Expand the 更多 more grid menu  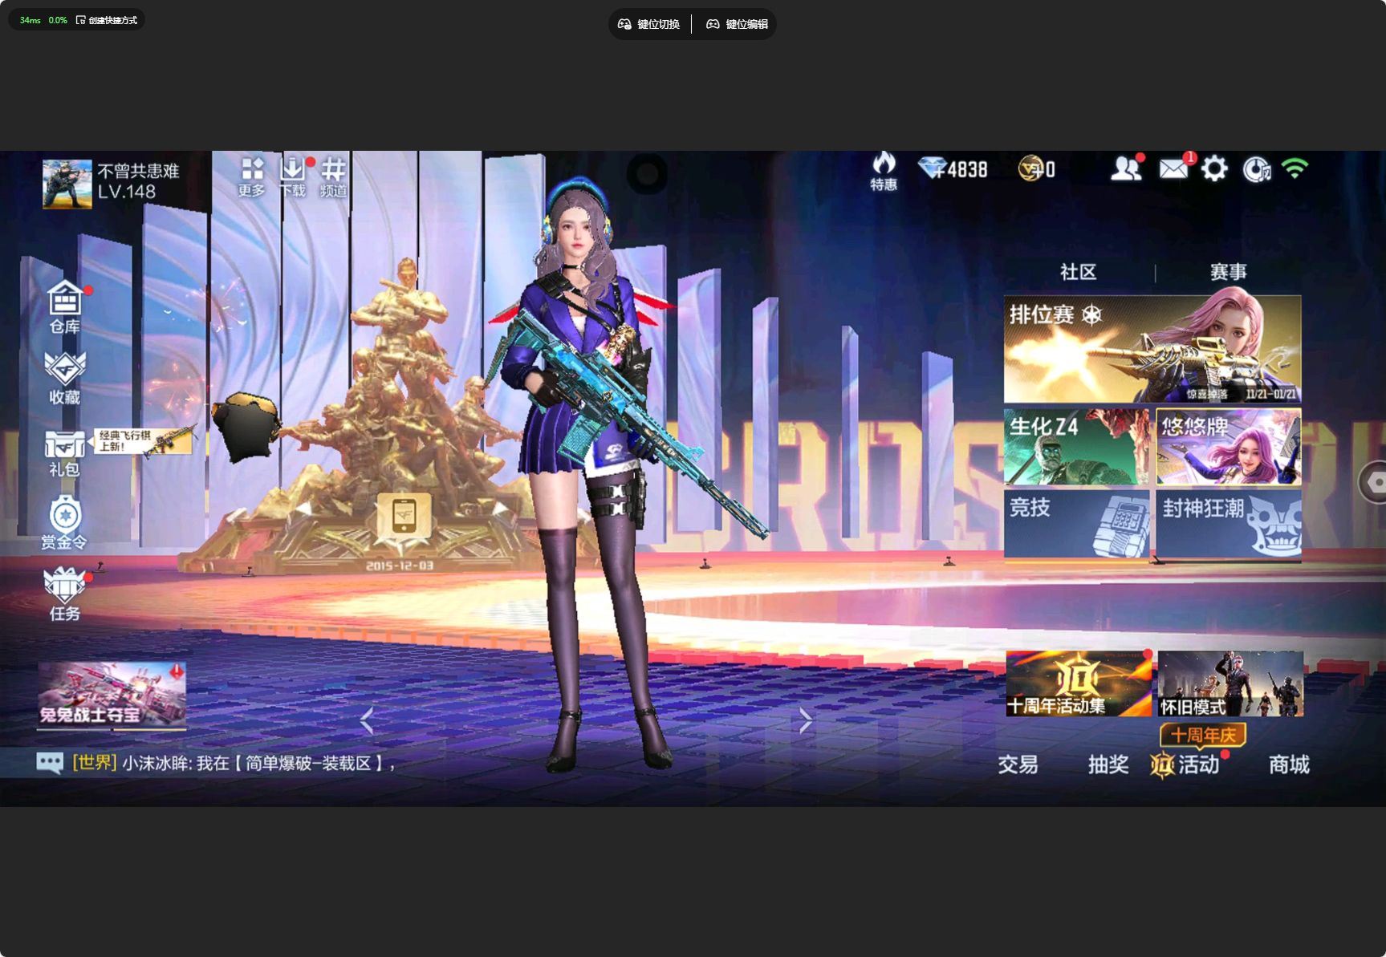[x=252, y=176]
